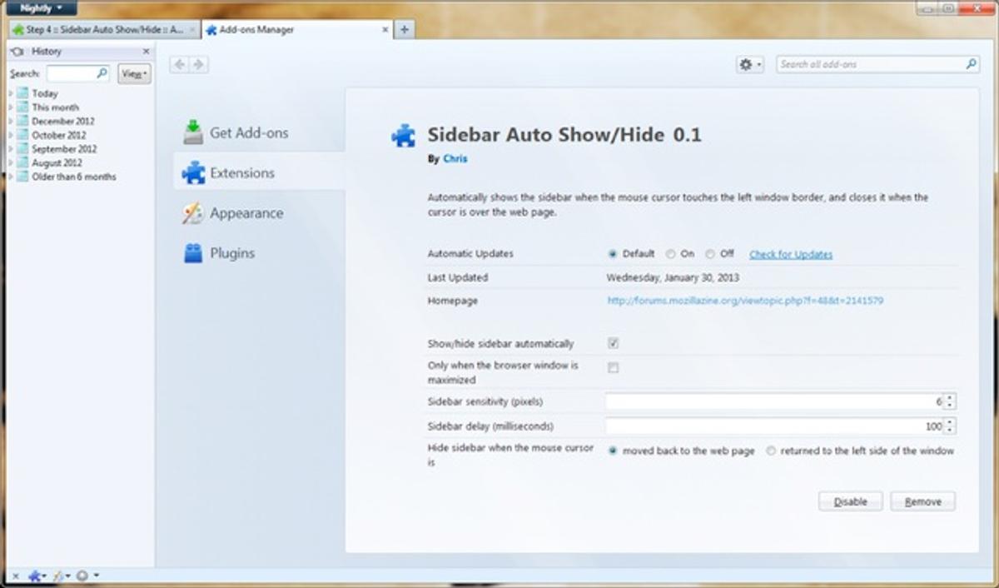The width and height of the screenshot is (999, 588).
Task: Click the add-on bar puzzle piece icon
Action: [35, 576]
